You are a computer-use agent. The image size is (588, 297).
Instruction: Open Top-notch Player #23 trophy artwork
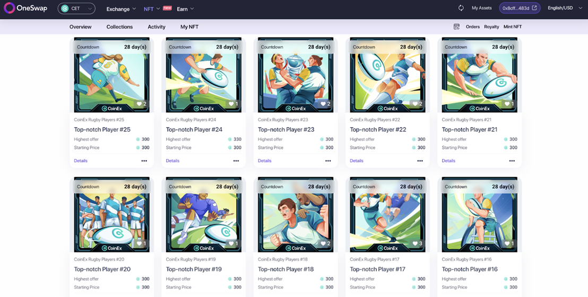click(x=296, y=75)
